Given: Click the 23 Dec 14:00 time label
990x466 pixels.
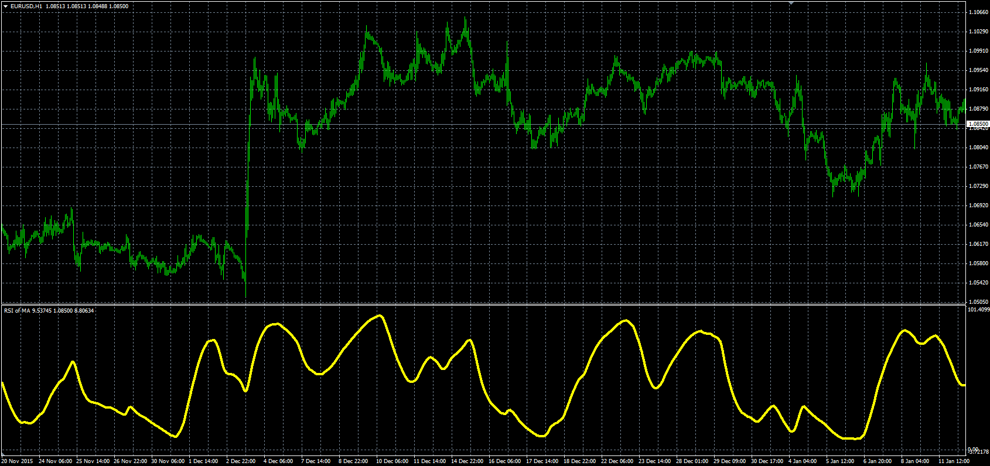Looking at the screenshot, I should click(x=655, y=461).
